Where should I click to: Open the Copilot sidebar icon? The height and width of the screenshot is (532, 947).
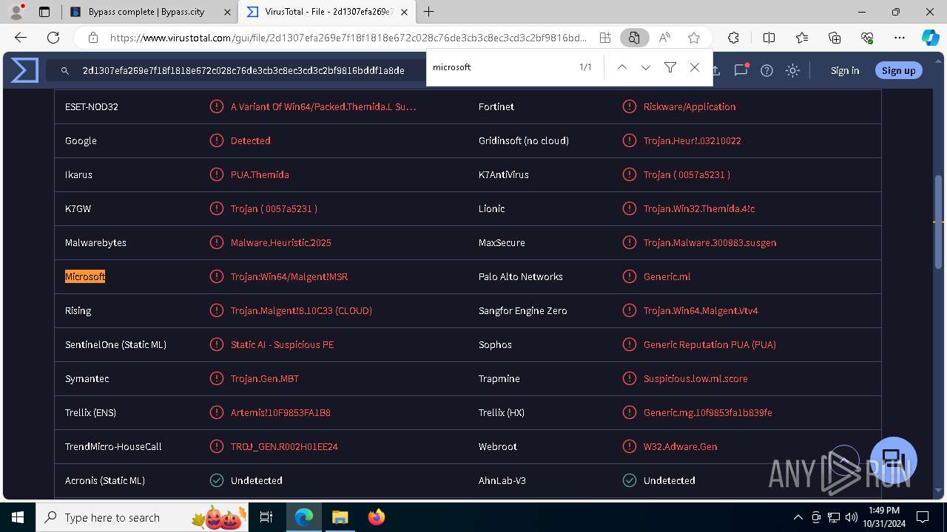pos(931,38)
